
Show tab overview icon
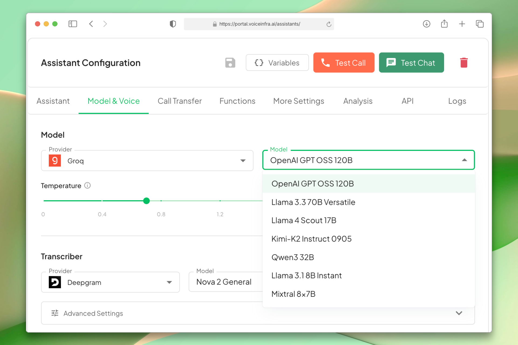click(480, 24)
